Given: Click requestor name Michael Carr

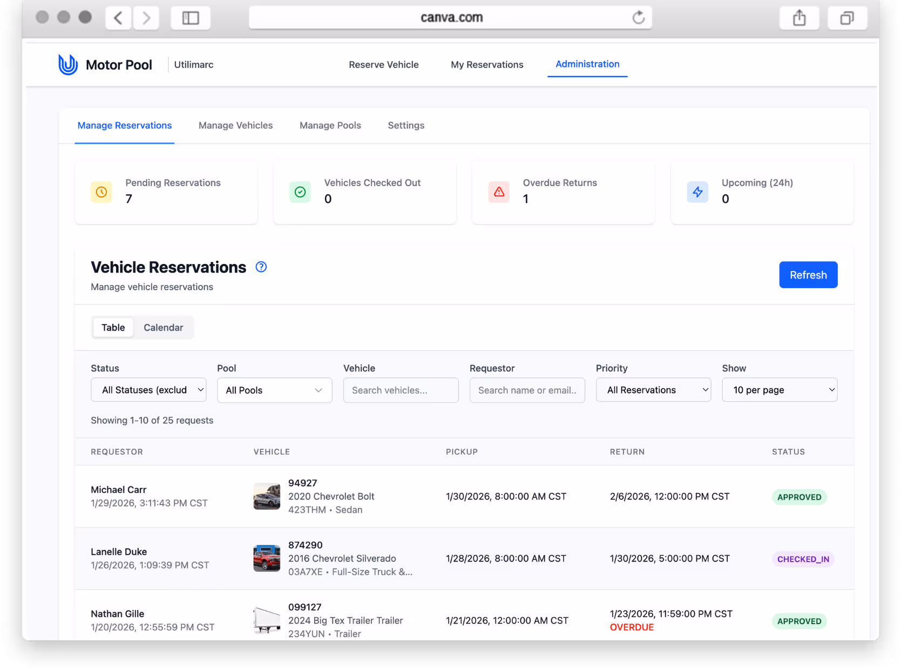Looking at the screenshot, I should [119, 490].
